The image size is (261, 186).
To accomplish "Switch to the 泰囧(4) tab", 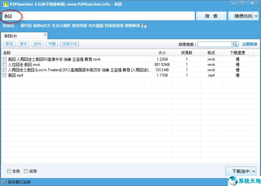I will coord(24,36).
